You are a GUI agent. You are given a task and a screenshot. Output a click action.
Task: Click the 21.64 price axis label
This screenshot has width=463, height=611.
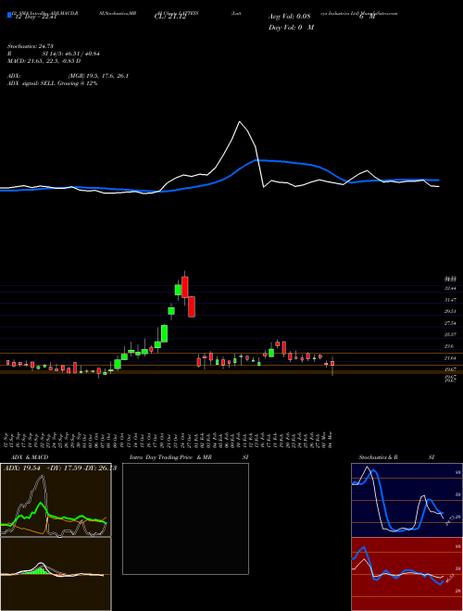pyautogui.click(x=450, y=357)
